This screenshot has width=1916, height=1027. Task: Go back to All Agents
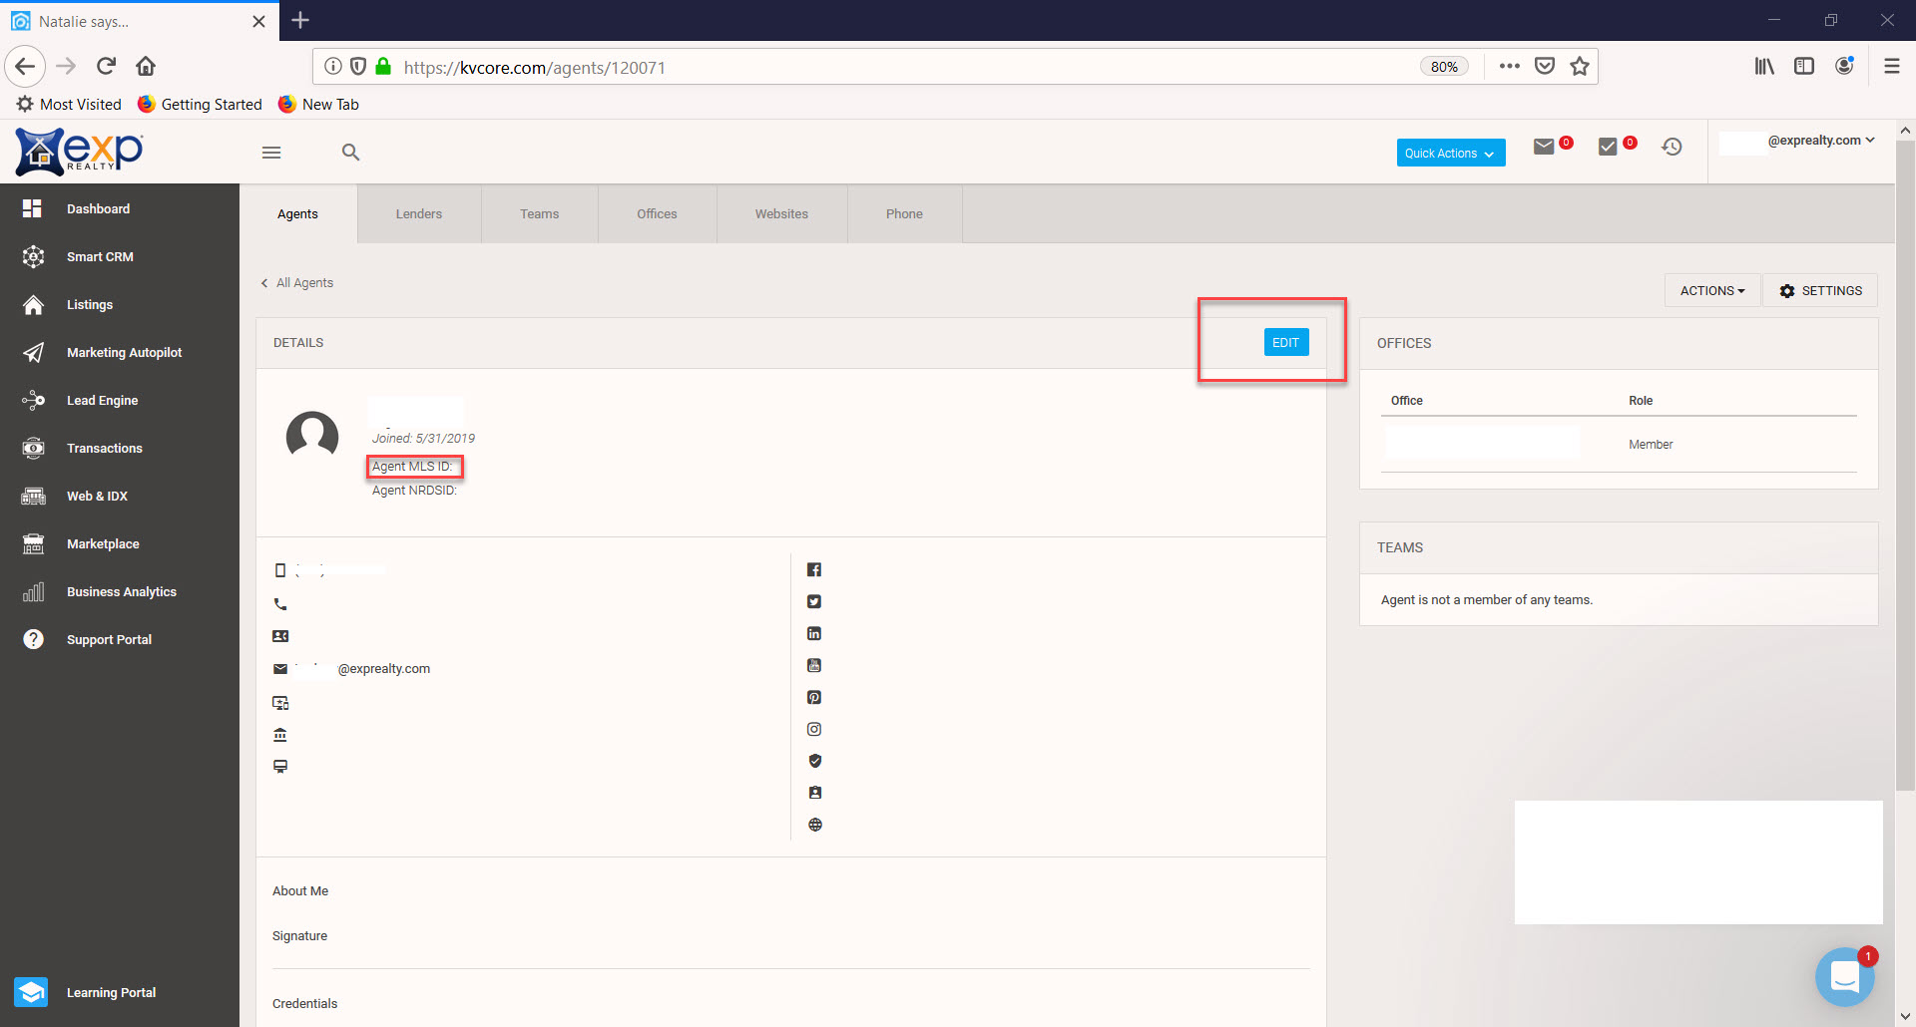tap(297, 283)
